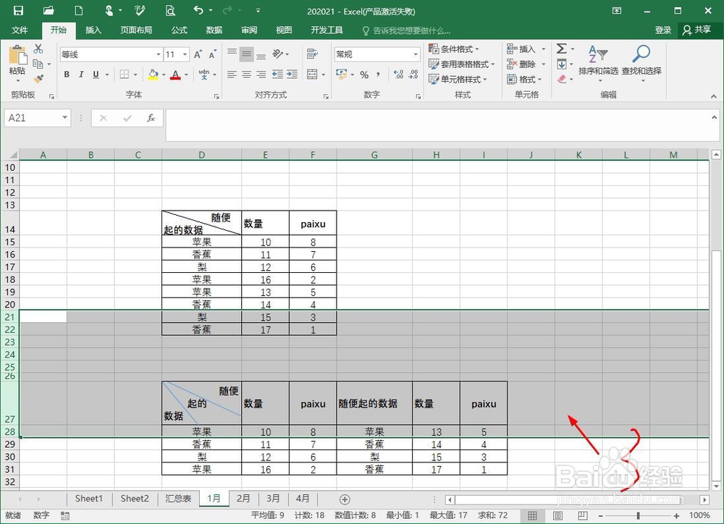Open 排序和筛选 sort and filter
Image resolution: width=724 pixels, height=524 pixels.
(x=599, y=62)
